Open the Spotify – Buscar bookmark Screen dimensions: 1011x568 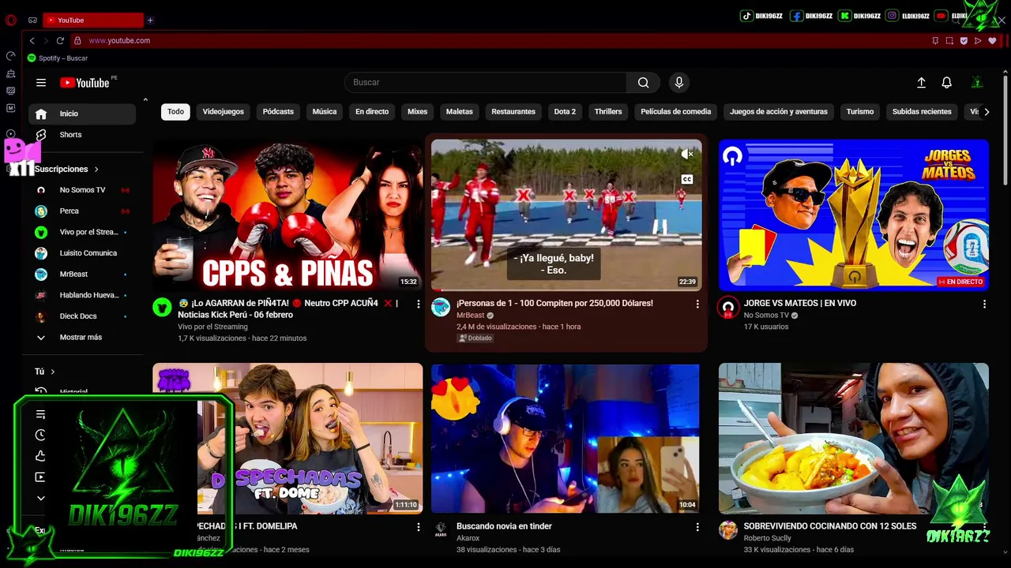click(x=58, y=58)
